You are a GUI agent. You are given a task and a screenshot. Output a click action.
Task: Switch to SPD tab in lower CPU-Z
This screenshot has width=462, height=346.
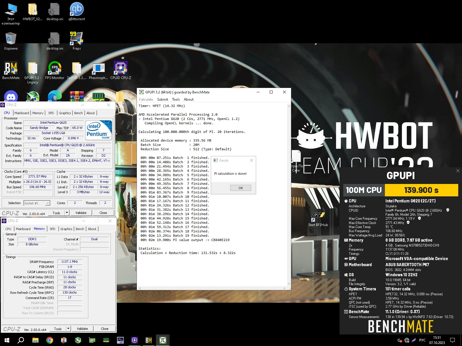click(x=53, y=229)
